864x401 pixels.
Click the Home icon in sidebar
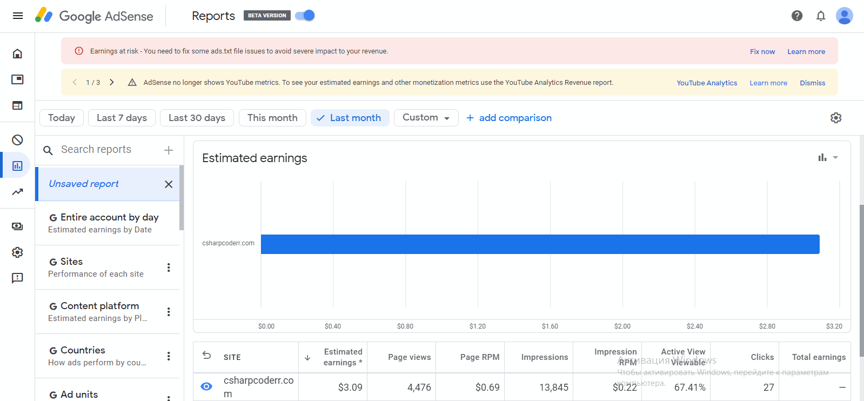click(17, 54)
